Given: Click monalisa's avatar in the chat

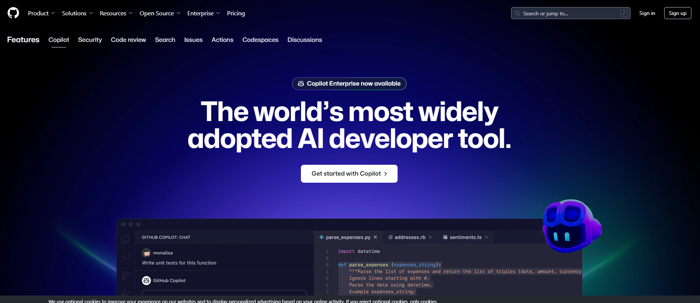Looking at the screenshot, I should pos(146,253).
